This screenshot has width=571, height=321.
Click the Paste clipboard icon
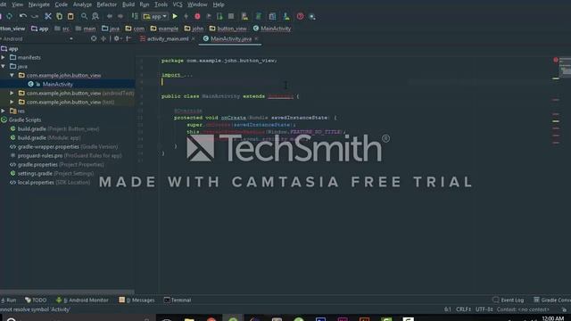[70, 16]
